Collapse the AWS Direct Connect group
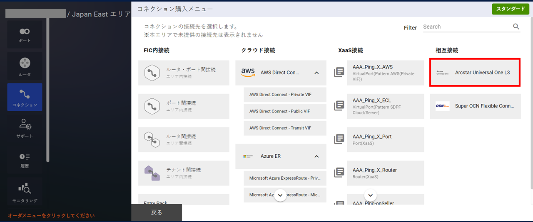The width and height of the screenshot is (533, 222). [316, 73]
